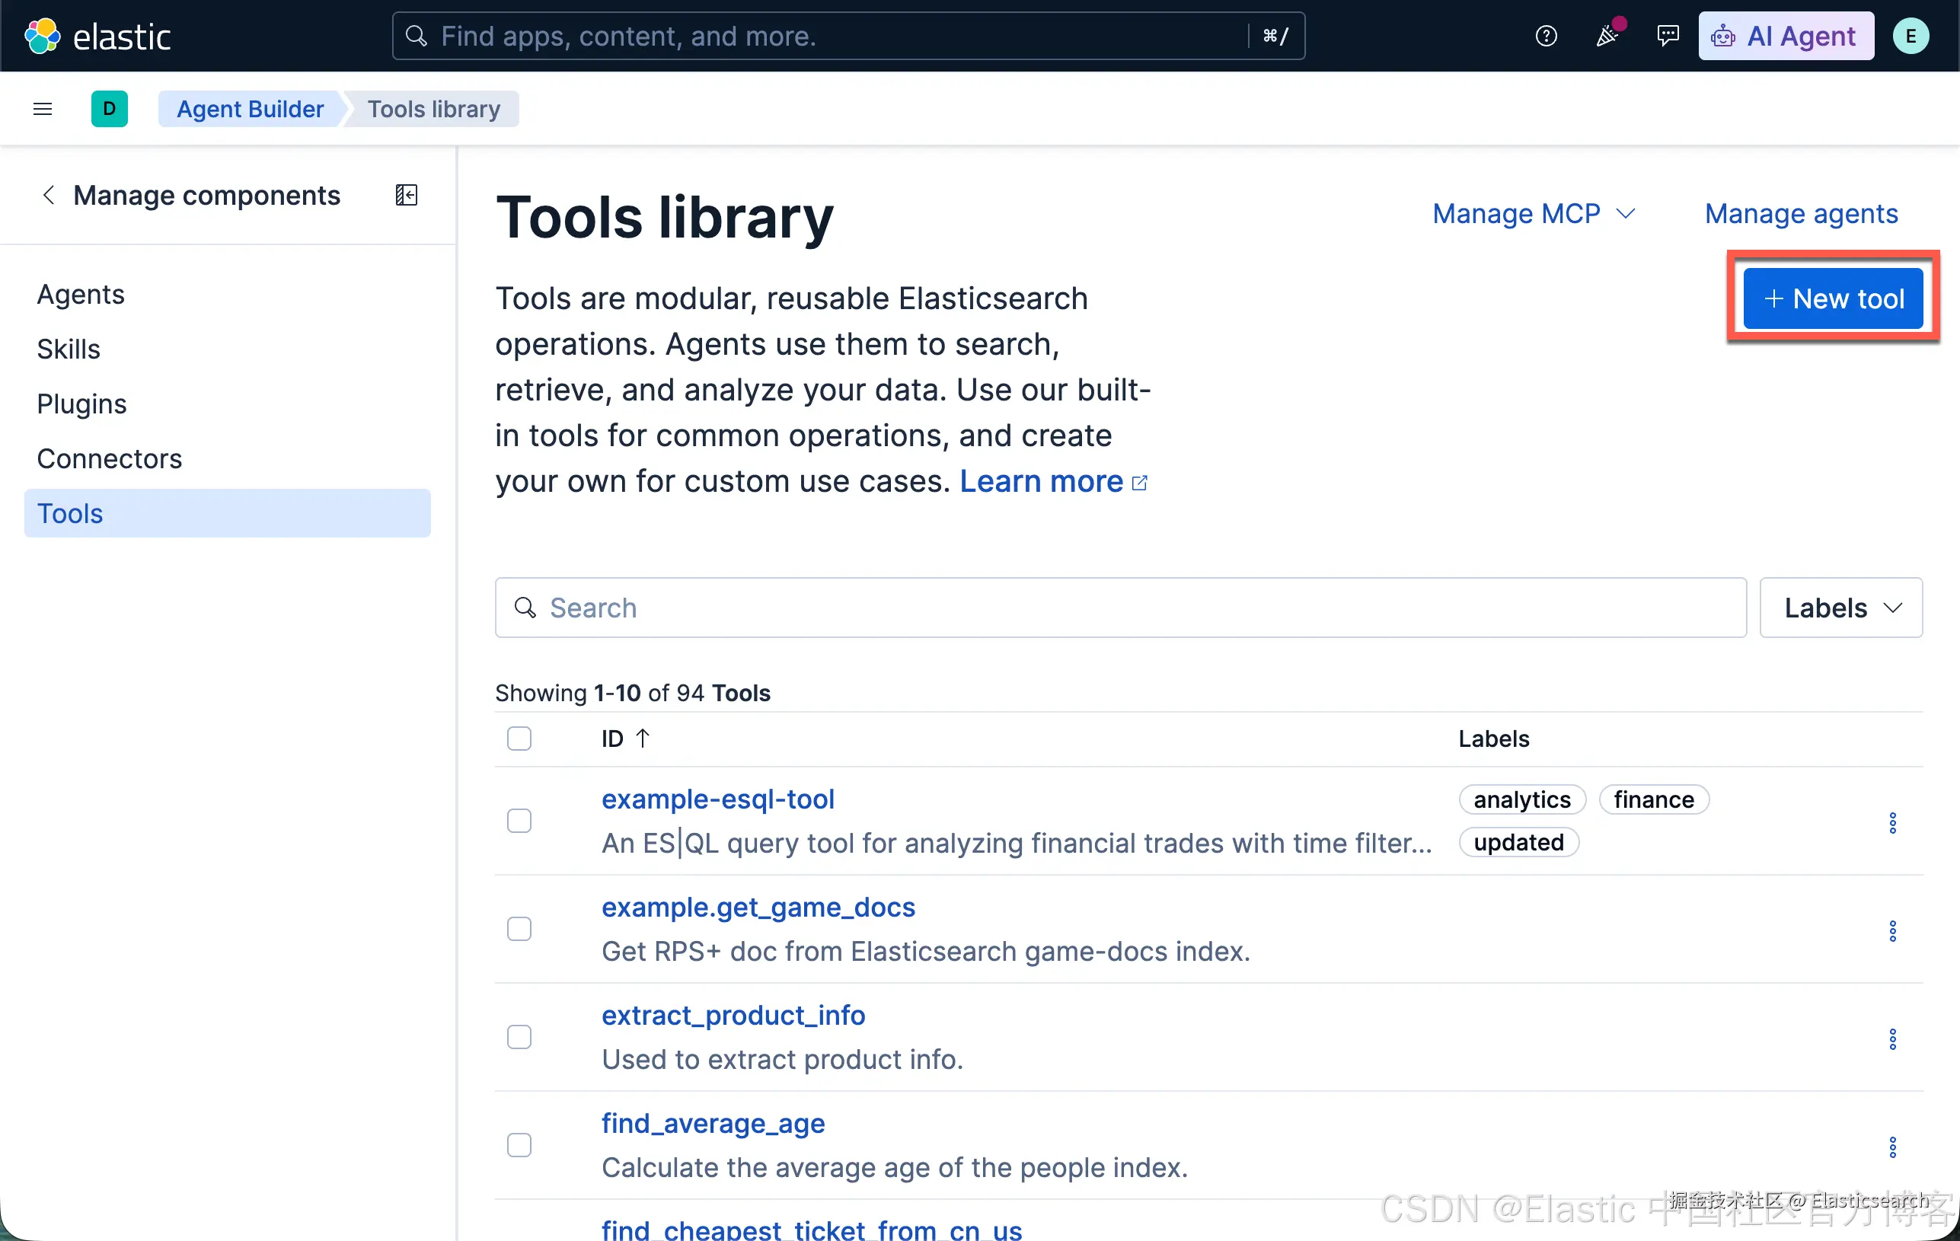Open the user avatar E menu
Screen dimensions: 1960x1241
1911,36
